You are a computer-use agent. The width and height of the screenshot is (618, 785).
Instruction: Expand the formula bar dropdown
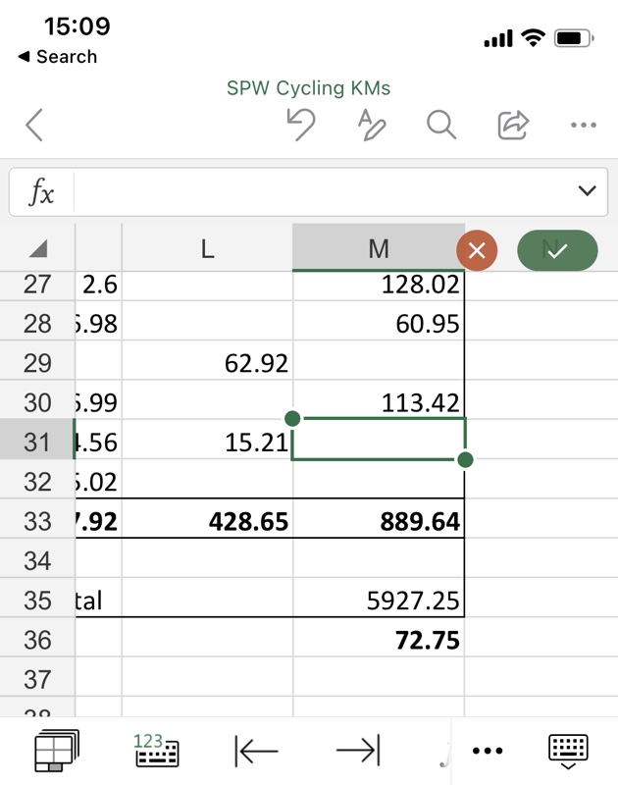click(587, 190)
